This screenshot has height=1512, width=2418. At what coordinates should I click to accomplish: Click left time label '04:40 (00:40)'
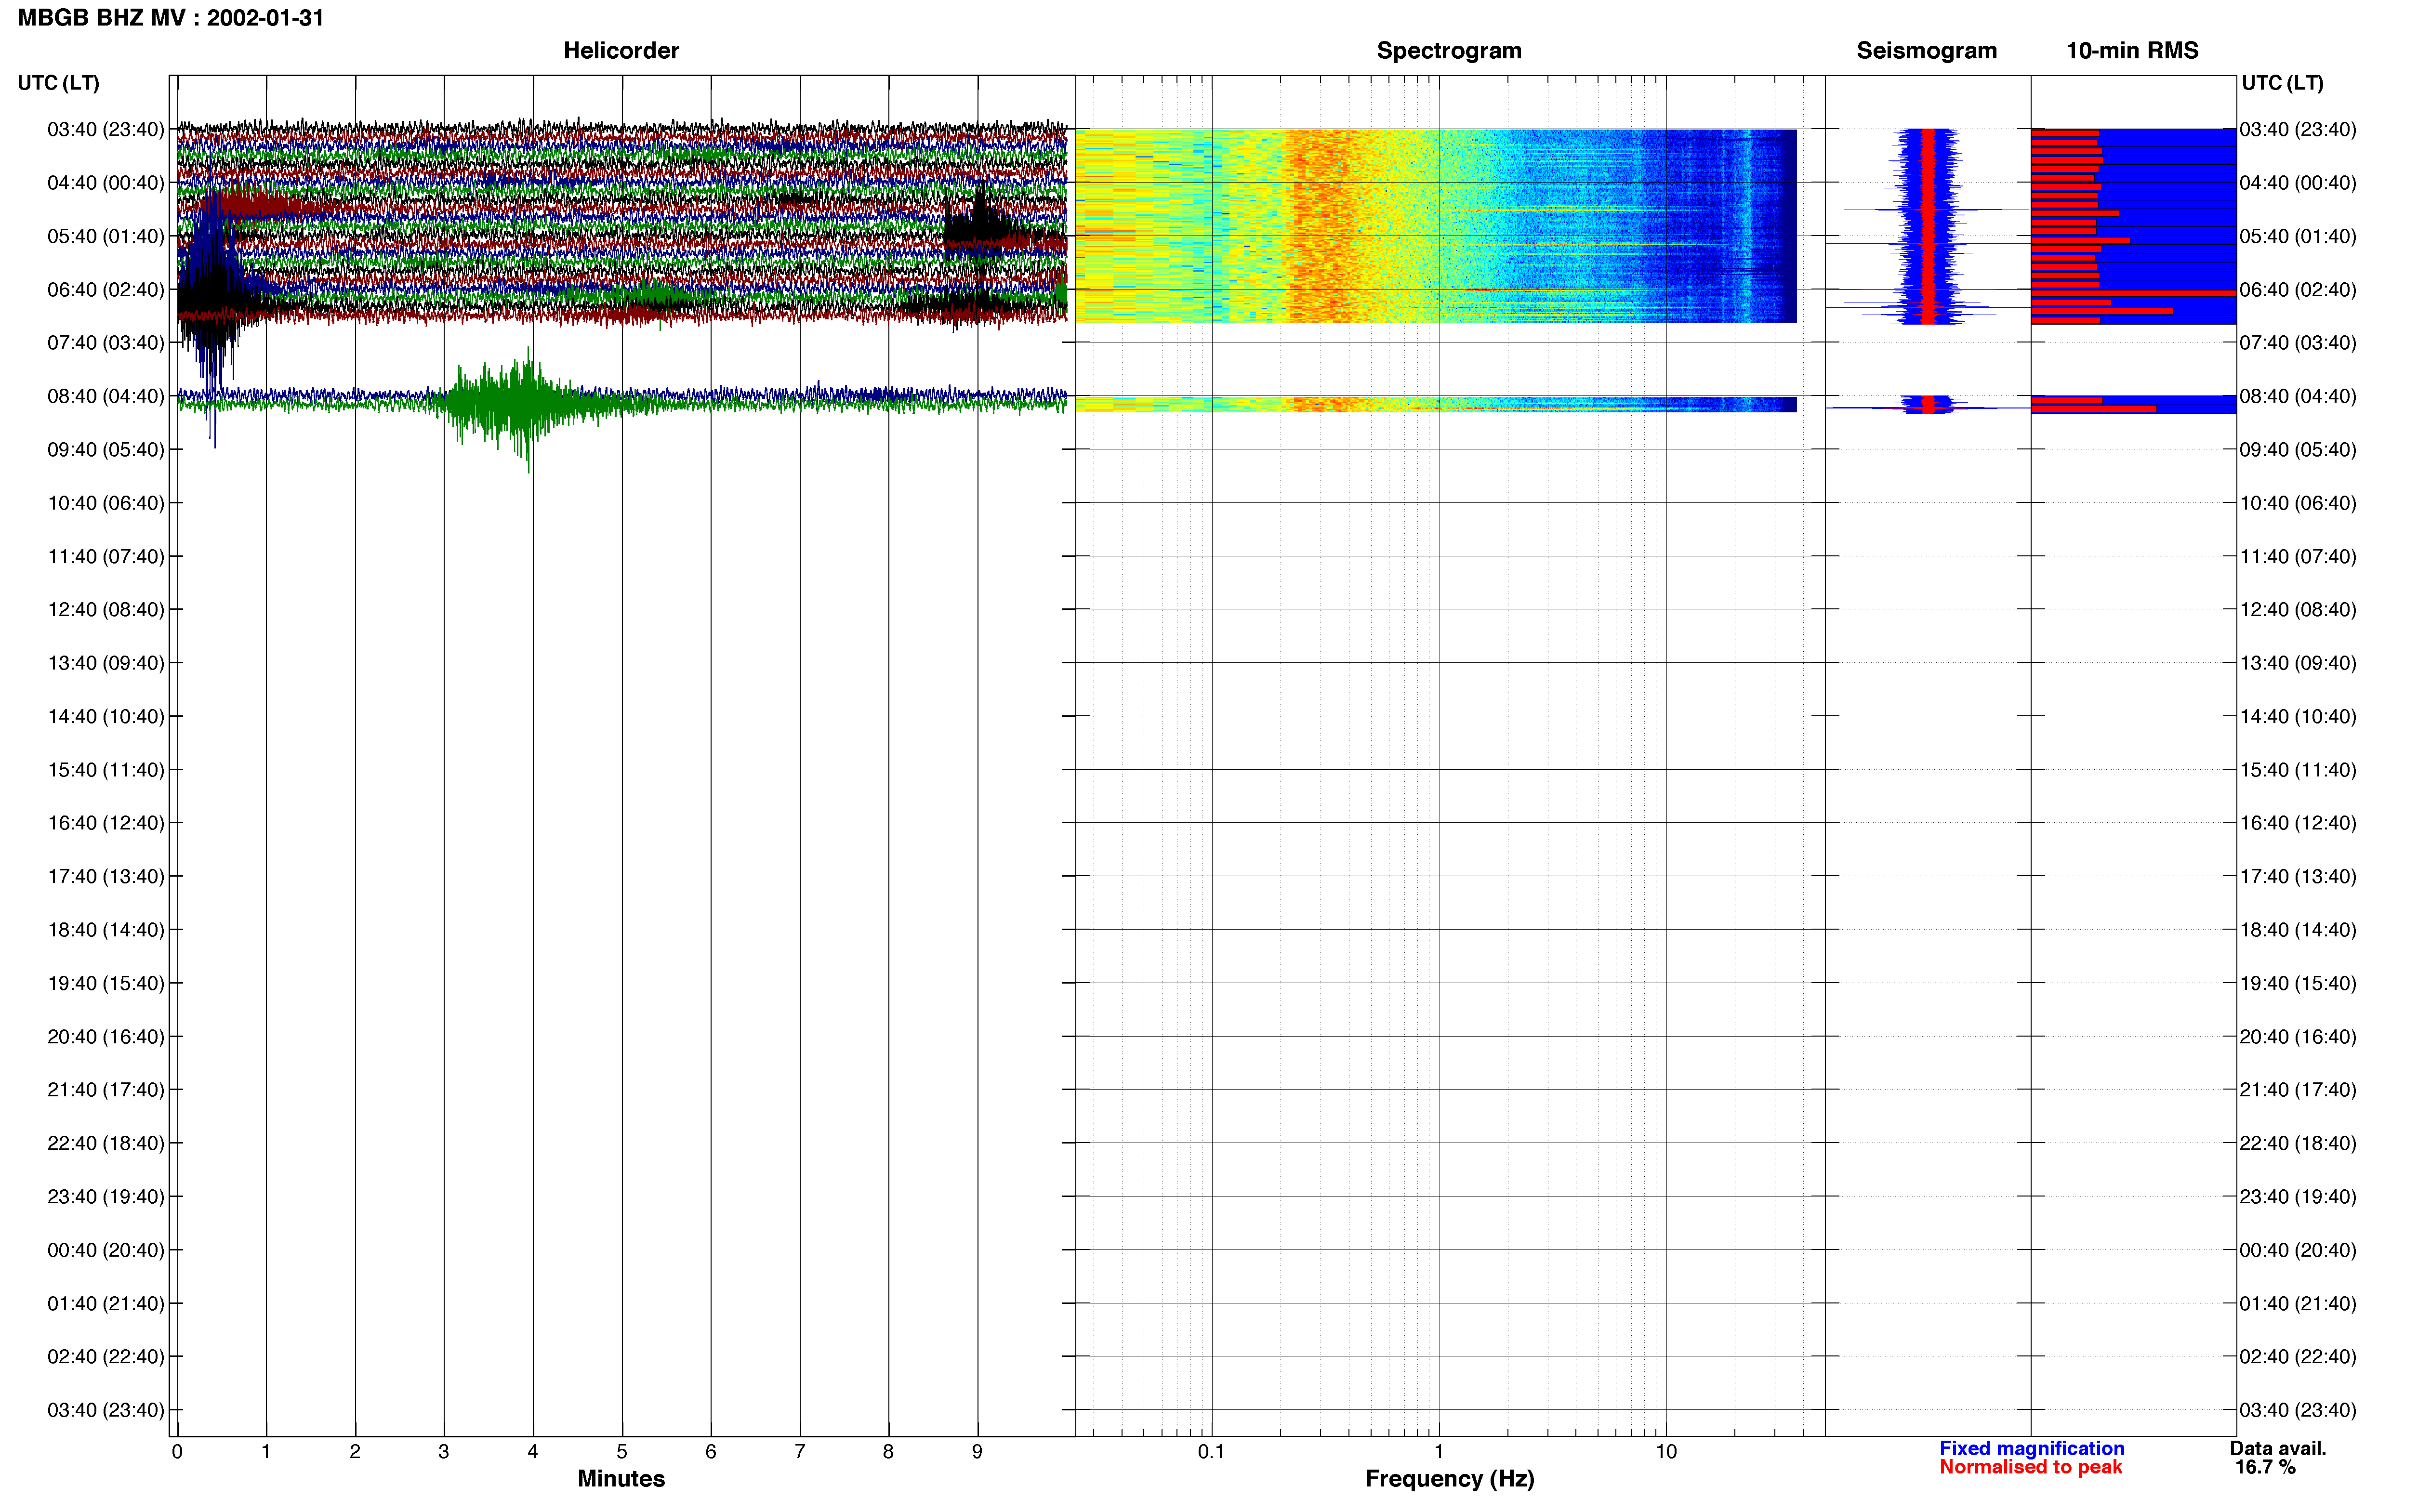point(106,183)
